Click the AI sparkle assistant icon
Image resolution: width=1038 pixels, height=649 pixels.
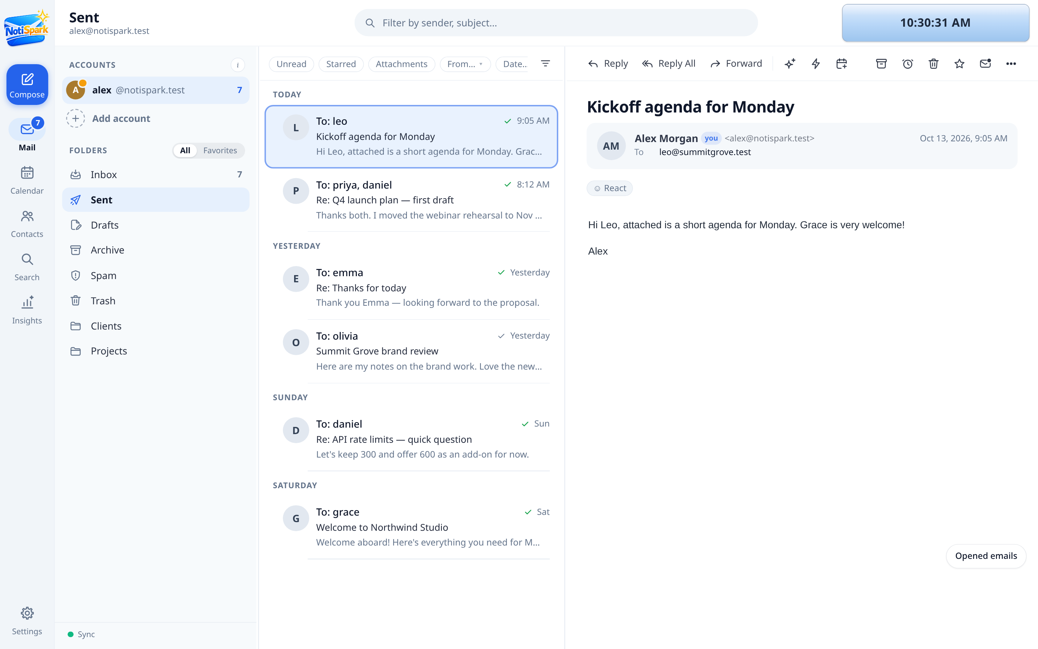790,64
